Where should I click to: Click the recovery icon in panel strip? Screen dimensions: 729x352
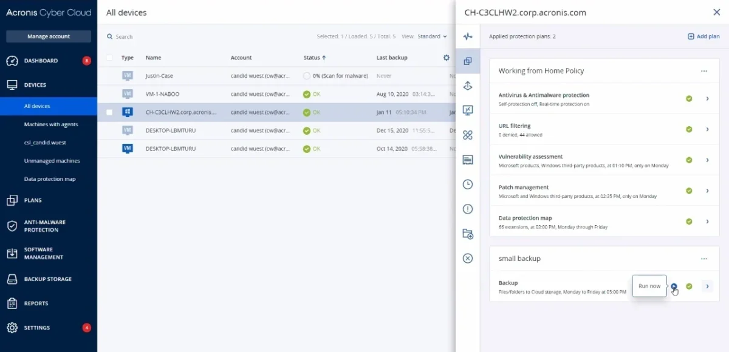[468, 86]
